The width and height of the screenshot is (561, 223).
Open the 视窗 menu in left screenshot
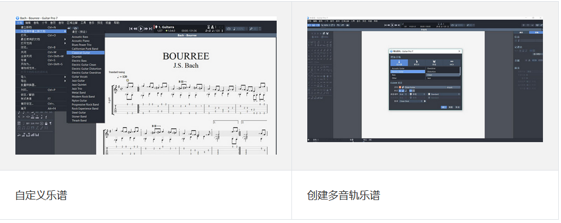[108, 23]
